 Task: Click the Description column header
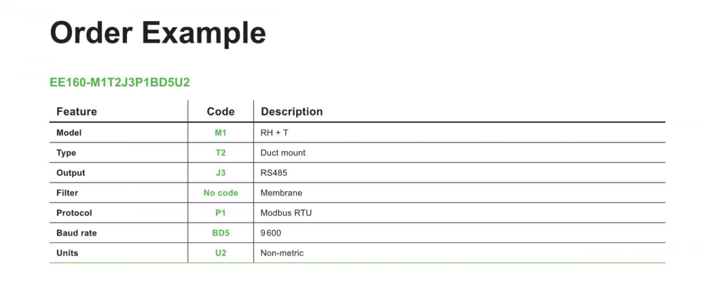(292, 111)
